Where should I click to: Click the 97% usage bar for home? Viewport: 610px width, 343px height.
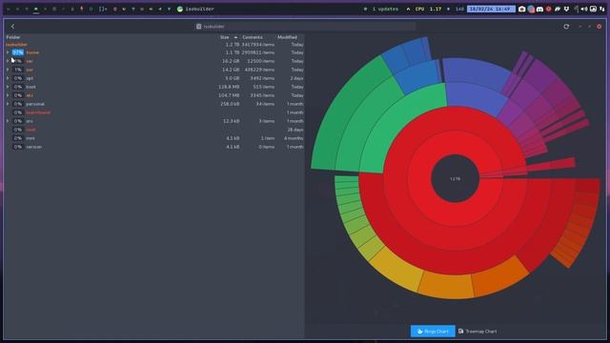18,52
